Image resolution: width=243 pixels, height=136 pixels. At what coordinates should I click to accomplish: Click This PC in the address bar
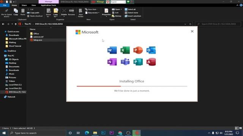click(28, 24)
